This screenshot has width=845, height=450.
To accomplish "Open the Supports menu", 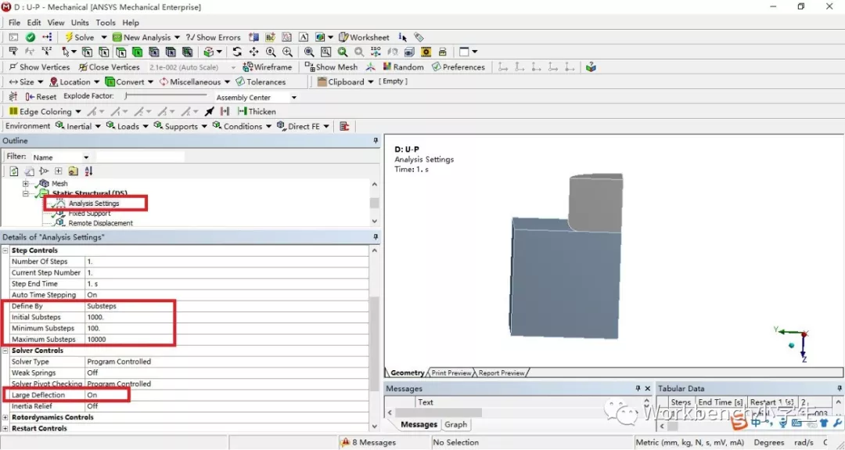I will click(x=180, y=126).
